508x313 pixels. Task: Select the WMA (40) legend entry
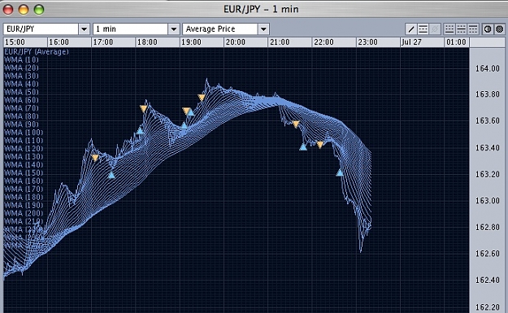[x=21, y=85]
